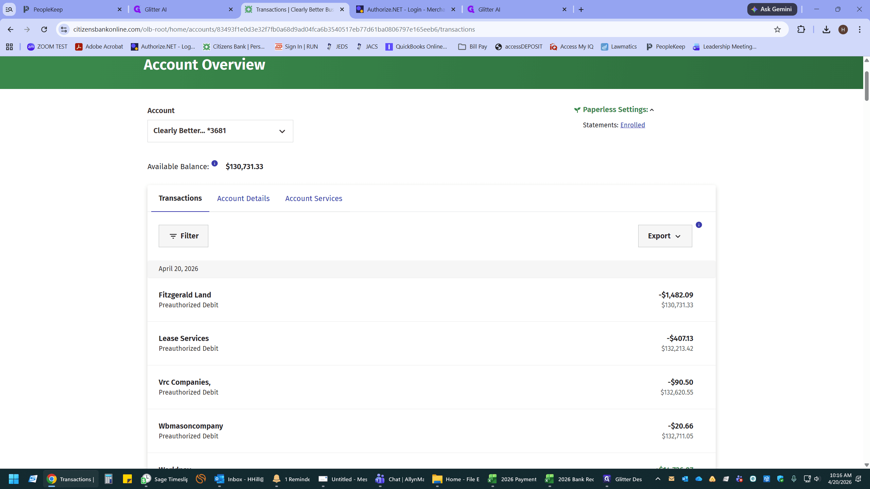Open the Chrome downloads icon
Viewport: 870px width, 489px height.
826,29
